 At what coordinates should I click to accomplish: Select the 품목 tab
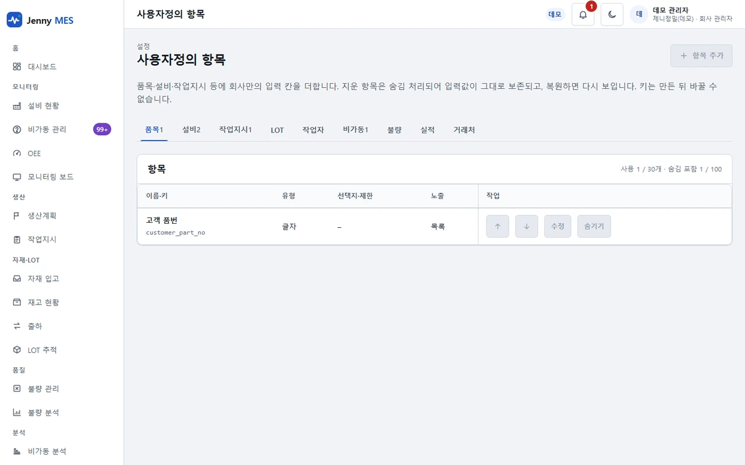(x=154, y=130)
